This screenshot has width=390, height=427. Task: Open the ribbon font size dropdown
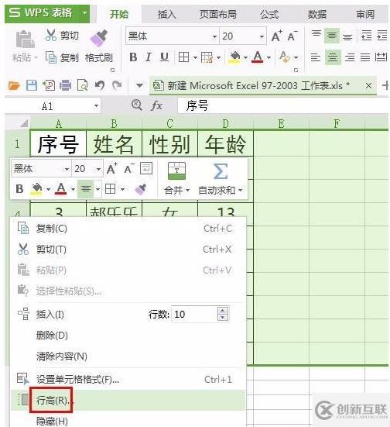tap(262, 36)
